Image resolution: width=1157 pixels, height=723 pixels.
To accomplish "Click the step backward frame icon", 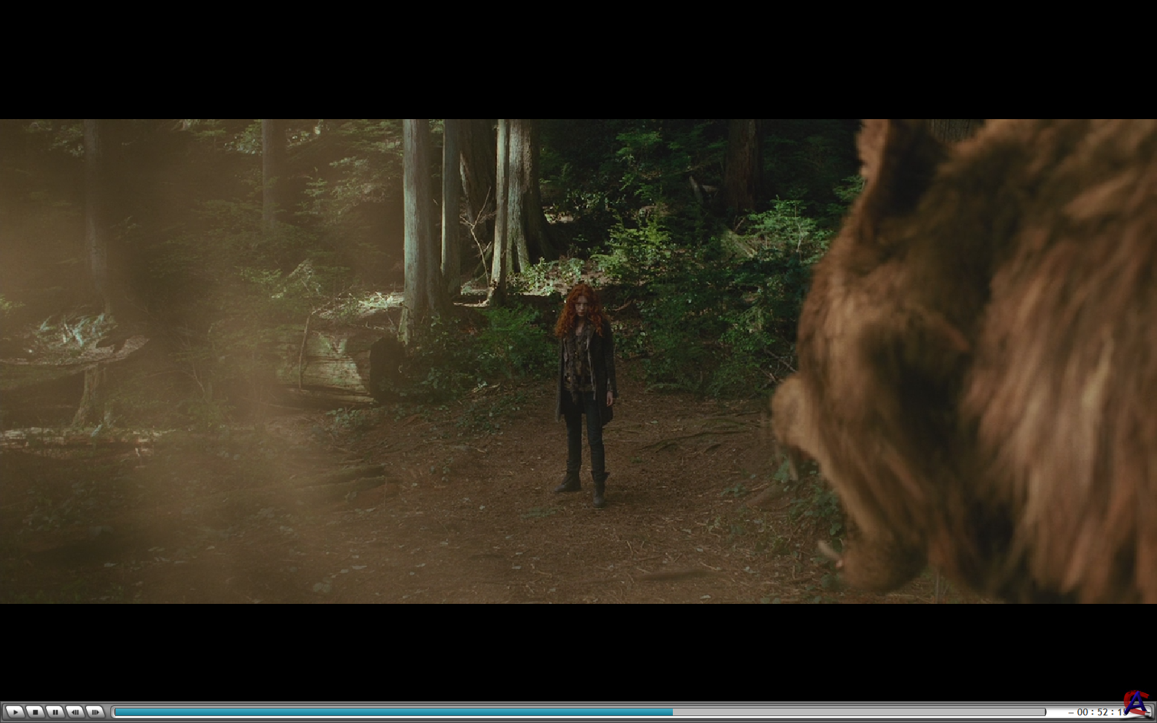I will 75,711.
